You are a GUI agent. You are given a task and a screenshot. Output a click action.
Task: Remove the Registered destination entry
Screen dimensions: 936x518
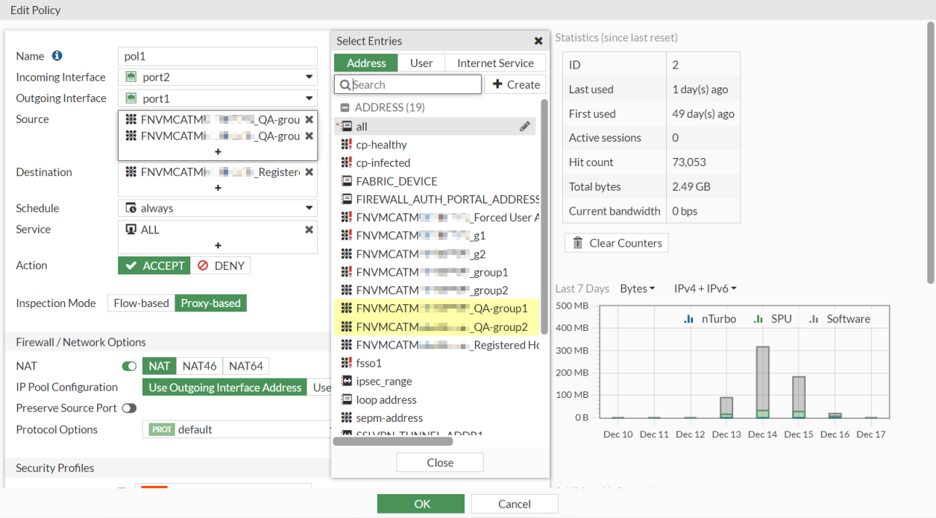[x=309, y=172]
